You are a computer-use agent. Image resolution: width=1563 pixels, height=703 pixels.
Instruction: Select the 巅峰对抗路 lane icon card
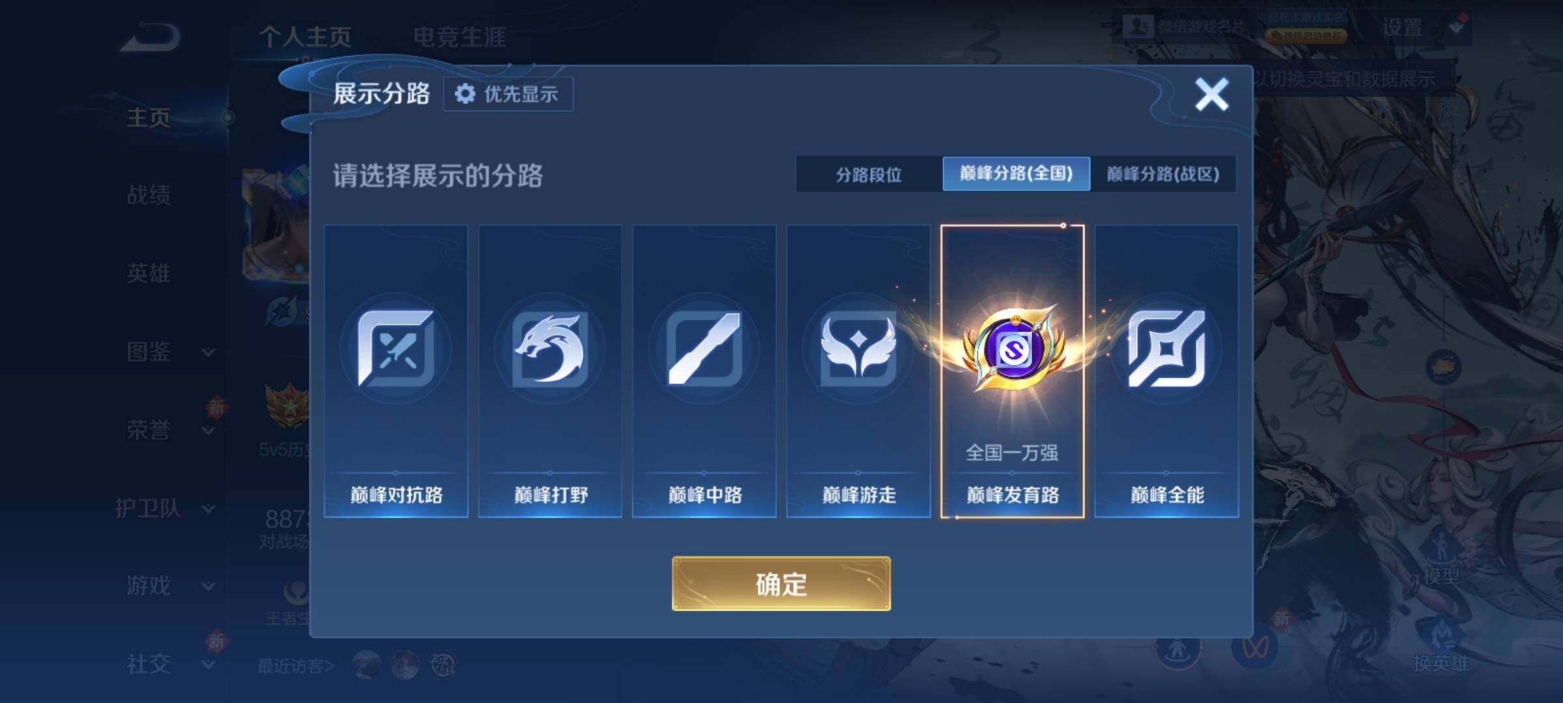coord(396,371)
